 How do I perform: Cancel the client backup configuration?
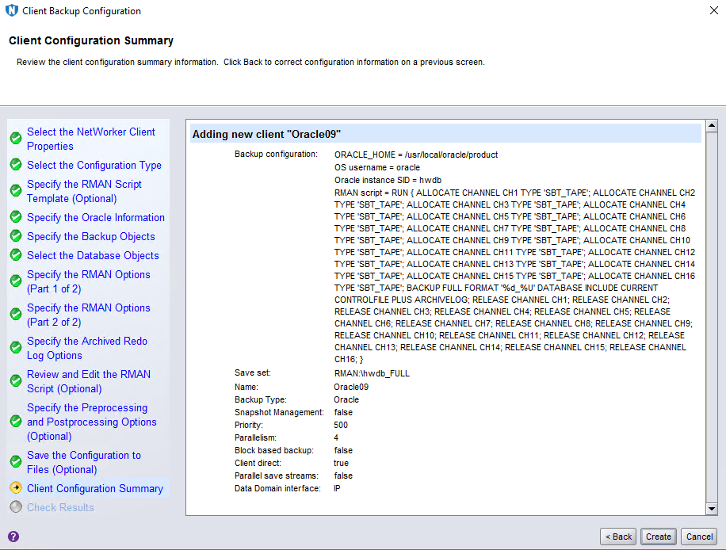coord(699,537)
